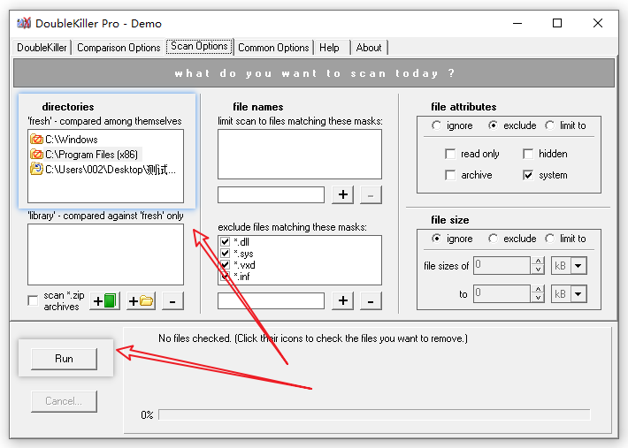Select the Scan Options tab
The image size is (628, 448).
(x=199, y=47)
